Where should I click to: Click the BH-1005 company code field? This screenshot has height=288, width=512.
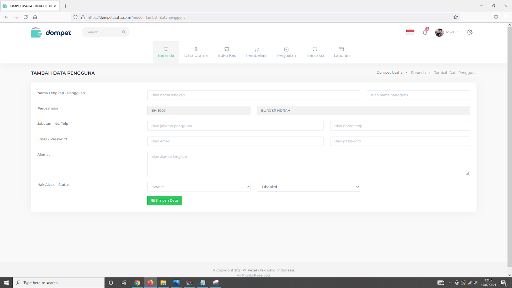pos(199,110)
